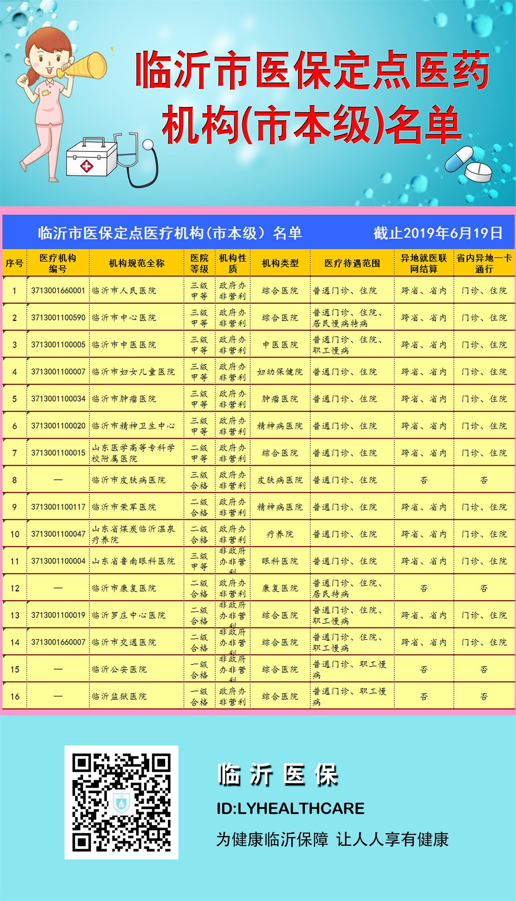This screenshot has height=901, width=516.
Task: Click the blue and white capsule
Action: pyautogui.click(x=459, y=159)
